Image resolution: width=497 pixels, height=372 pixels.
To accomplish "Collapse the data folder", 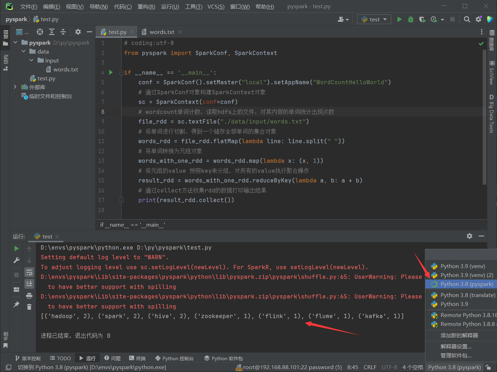I will tap(24, 51).
